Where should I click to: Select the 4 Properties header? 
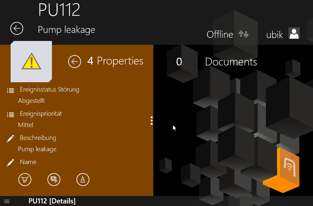115,61
